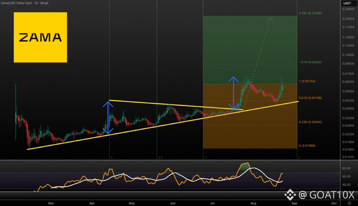
Task: Click the 0.02200 price axis label
Action: [348, 134]
